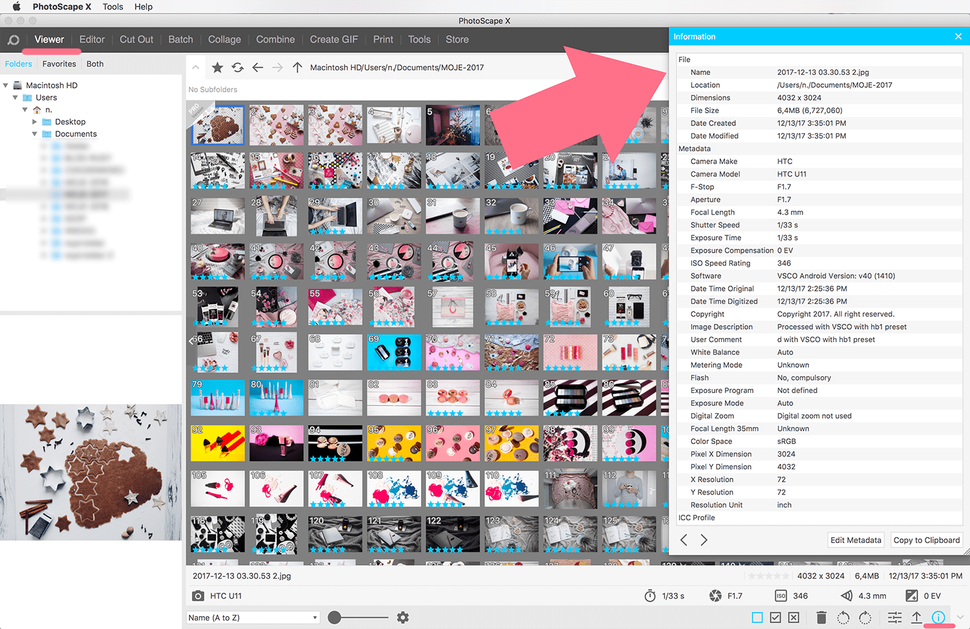Screen dimensions: 970x629
Task: Add current folder to favorites star
Action: coord(217,67)
